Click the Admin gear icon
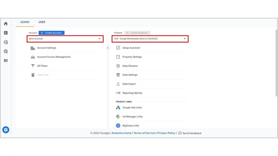The height and width of the screenshot is (156, 278). tap(6, 130)
